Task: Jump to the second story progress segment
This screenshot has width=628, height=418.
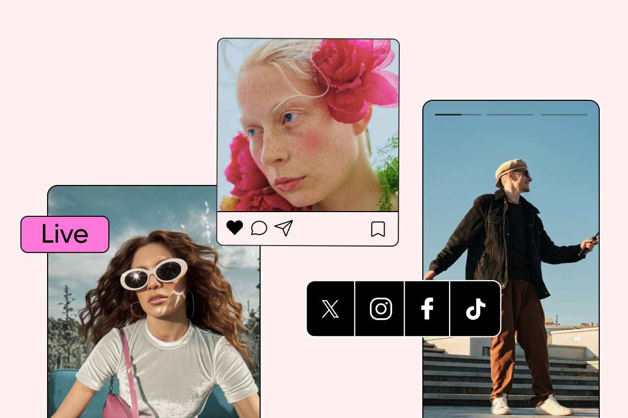Action: 510,114
